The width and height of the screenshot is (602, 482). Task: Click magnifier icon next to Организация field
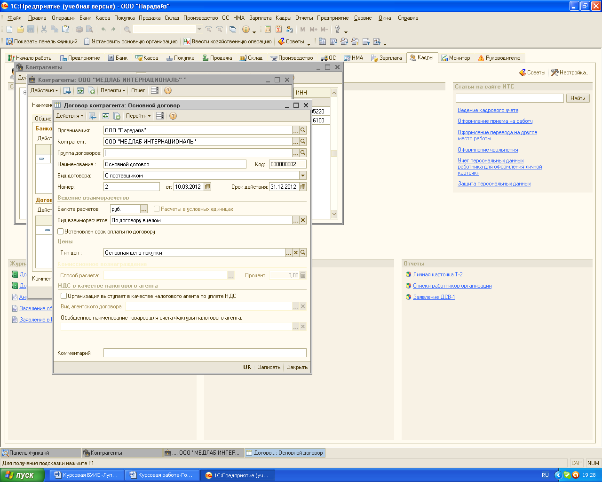click(x=303, y=130)
